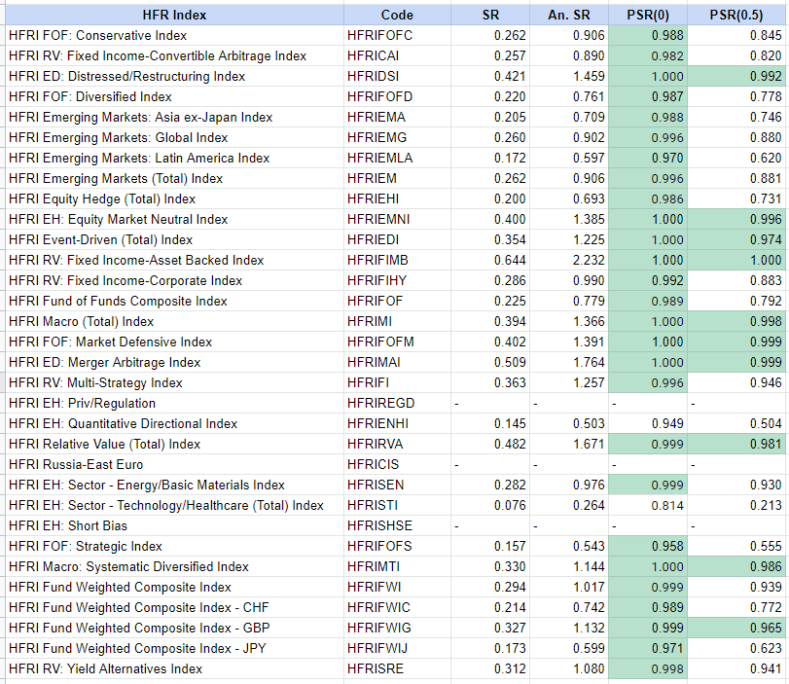Click the code cell "HFRIEHI"
The height and width of the screenshot is (684, 789).
click(x=397, y=199)
